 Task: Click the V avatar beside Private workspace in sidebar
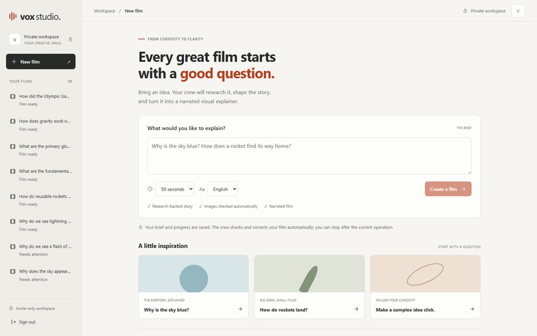pos(15,39)
